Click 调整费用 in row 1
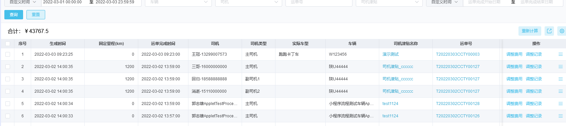The width and height of the screenshot is (566, 126). 514,54
